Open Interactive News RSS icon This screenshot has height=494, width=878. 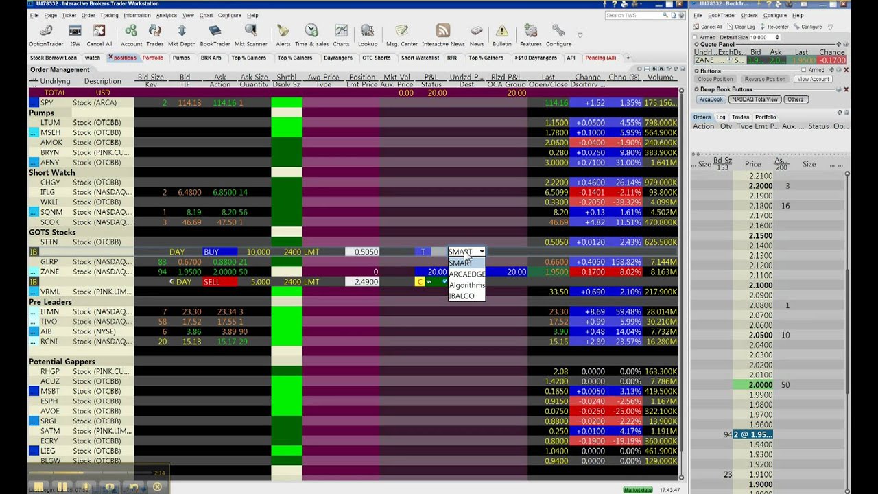pos(443,35)
